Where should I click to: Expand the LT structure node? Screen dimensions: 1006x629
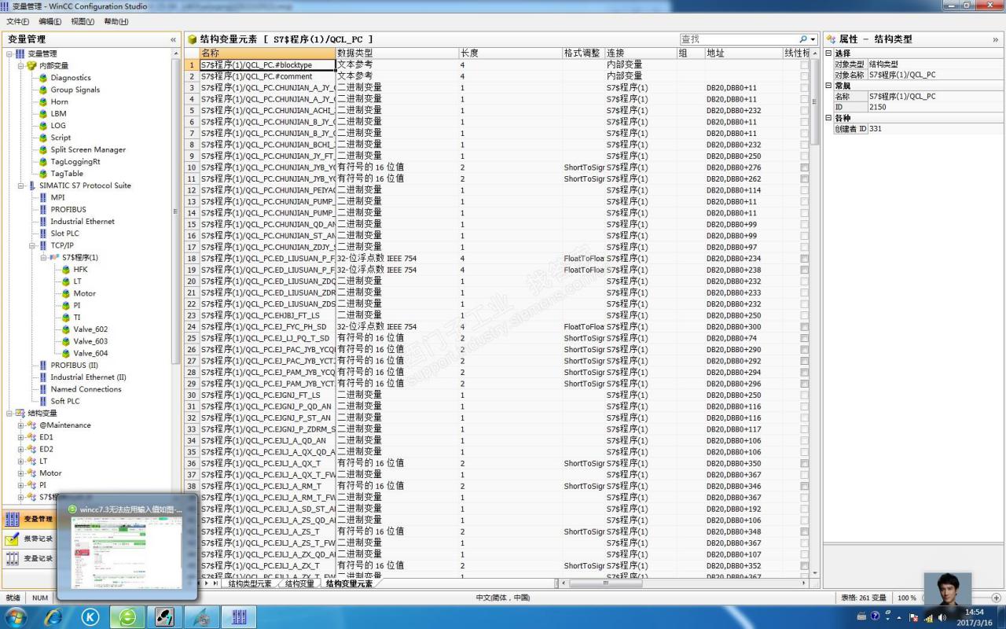pos(21,461)
